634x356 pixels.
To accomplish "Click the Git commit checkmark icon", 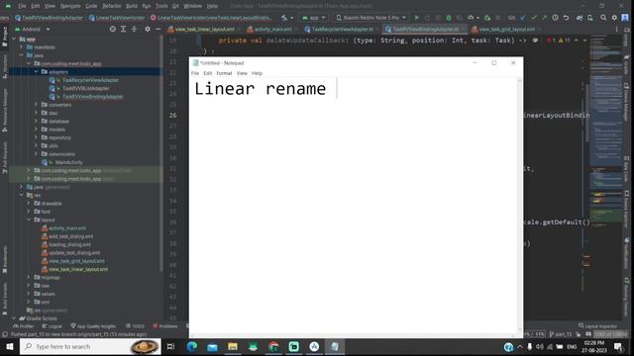I will point(534,18).
